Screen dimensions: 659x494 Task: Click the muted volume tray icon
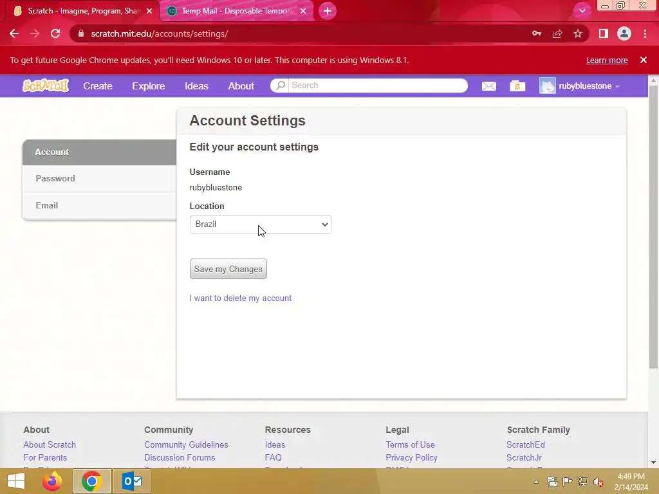click(599, 482)
